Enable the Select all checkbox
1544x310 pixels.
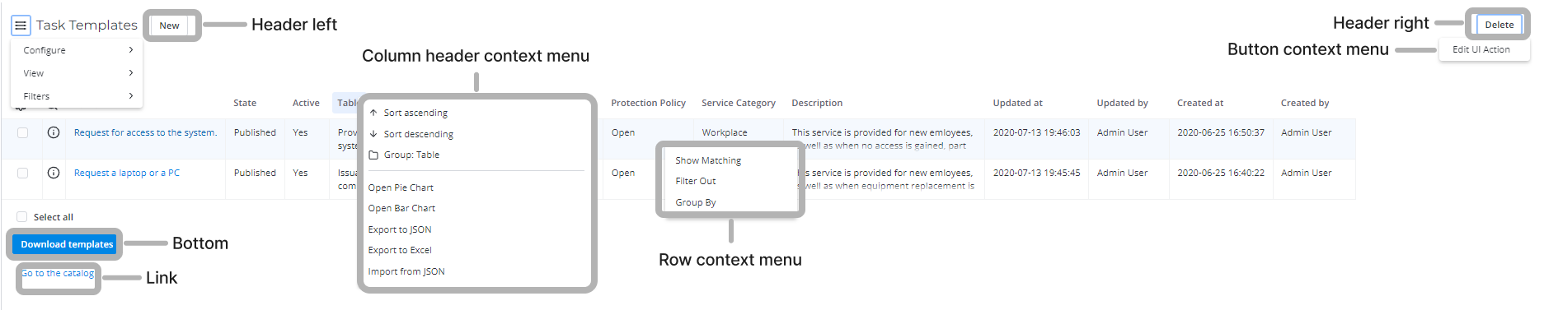(22, 217)
